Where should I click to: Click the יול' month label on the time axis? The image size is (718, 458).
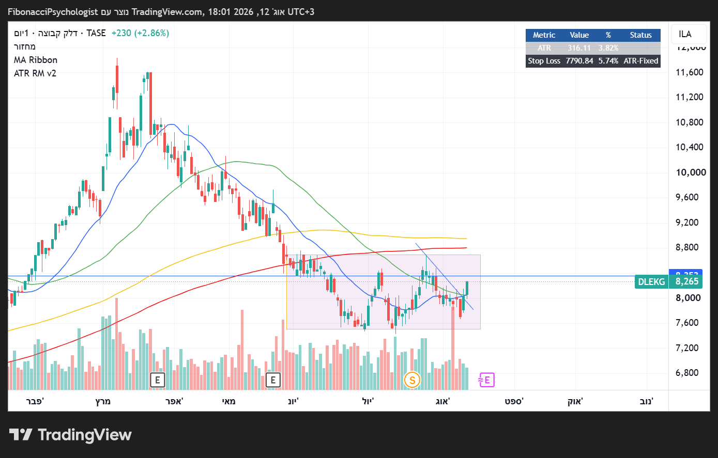pos(368,401)
